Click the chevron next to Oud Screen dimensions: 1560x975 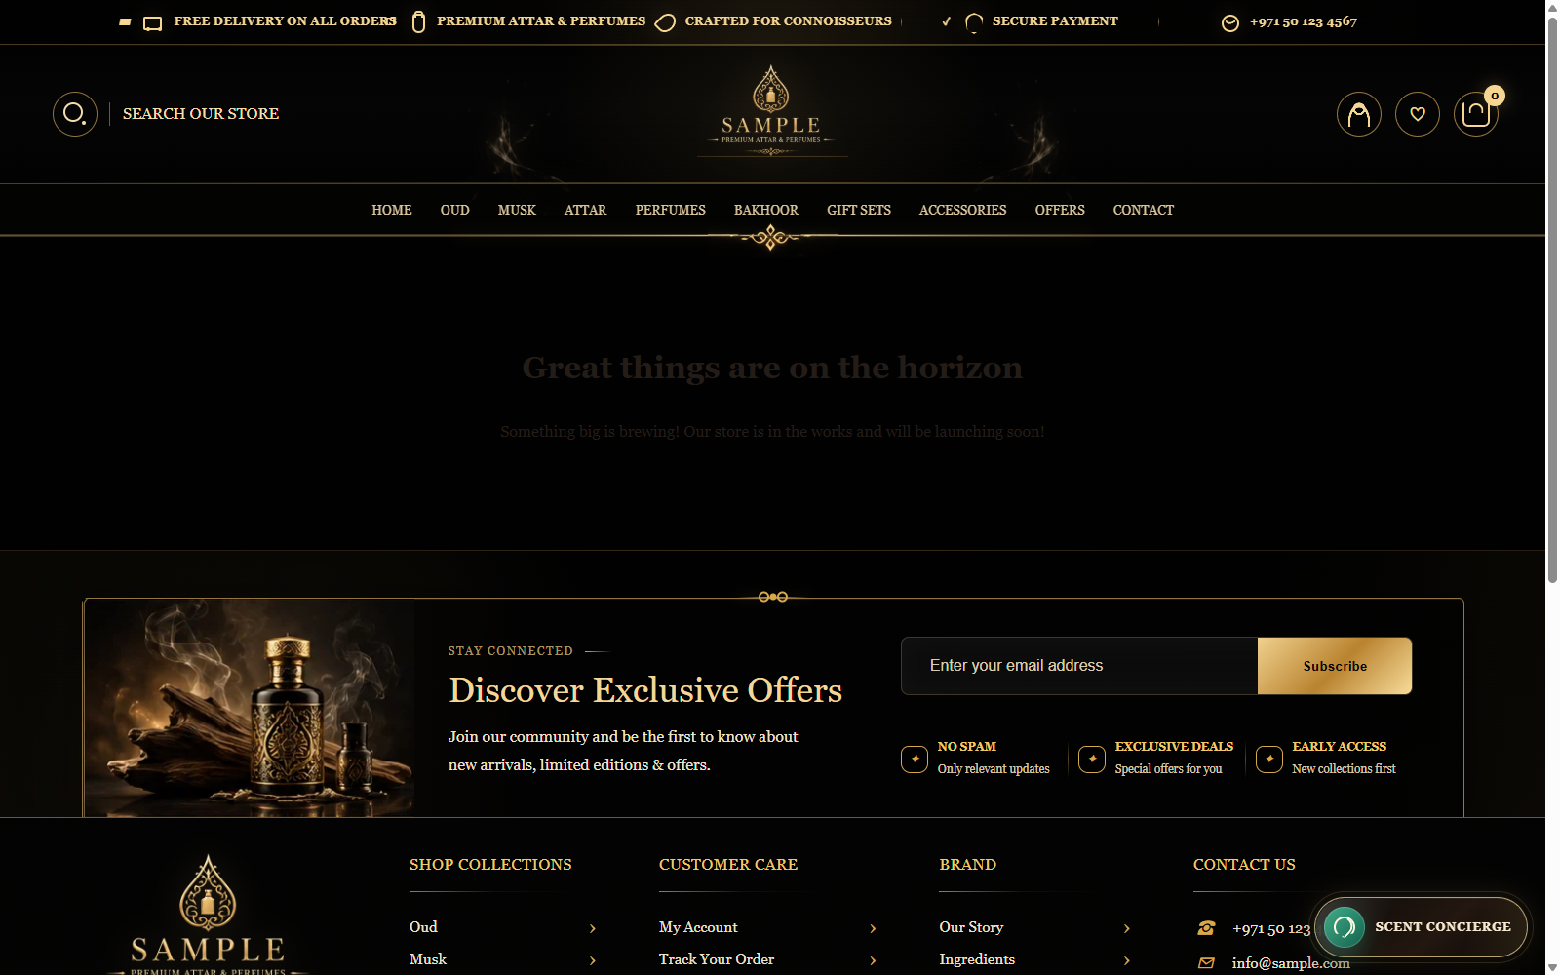click(x=593, y=928)
